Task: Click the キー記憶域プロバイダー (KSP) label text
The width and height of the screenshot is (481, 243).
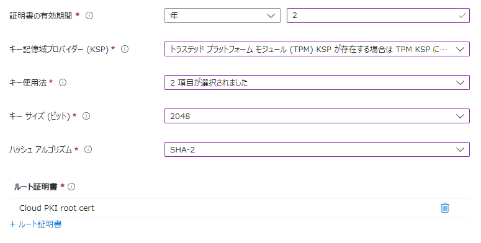Action: pyautogui.click(x=59, y=49)
